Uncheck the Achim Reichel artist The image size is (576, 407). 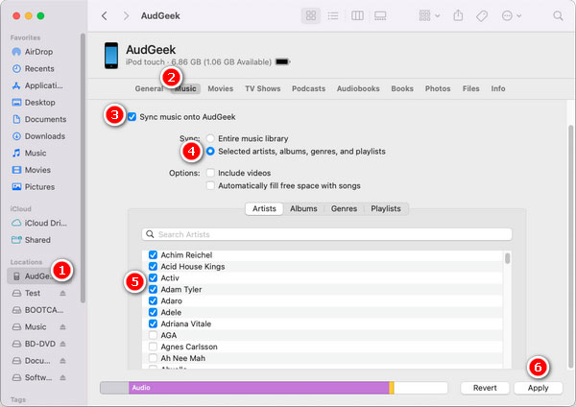click(153, 255)
